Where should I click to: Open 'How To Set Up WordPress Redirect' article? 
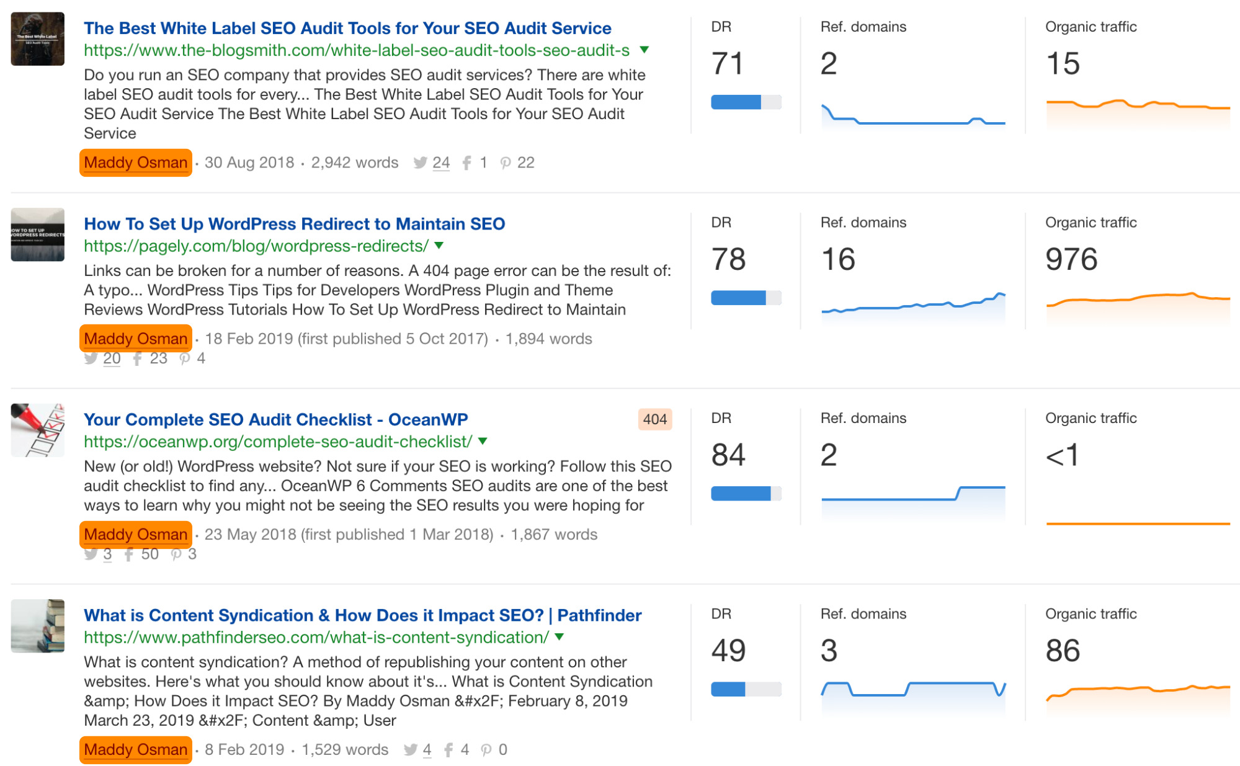tap(294, 224)
